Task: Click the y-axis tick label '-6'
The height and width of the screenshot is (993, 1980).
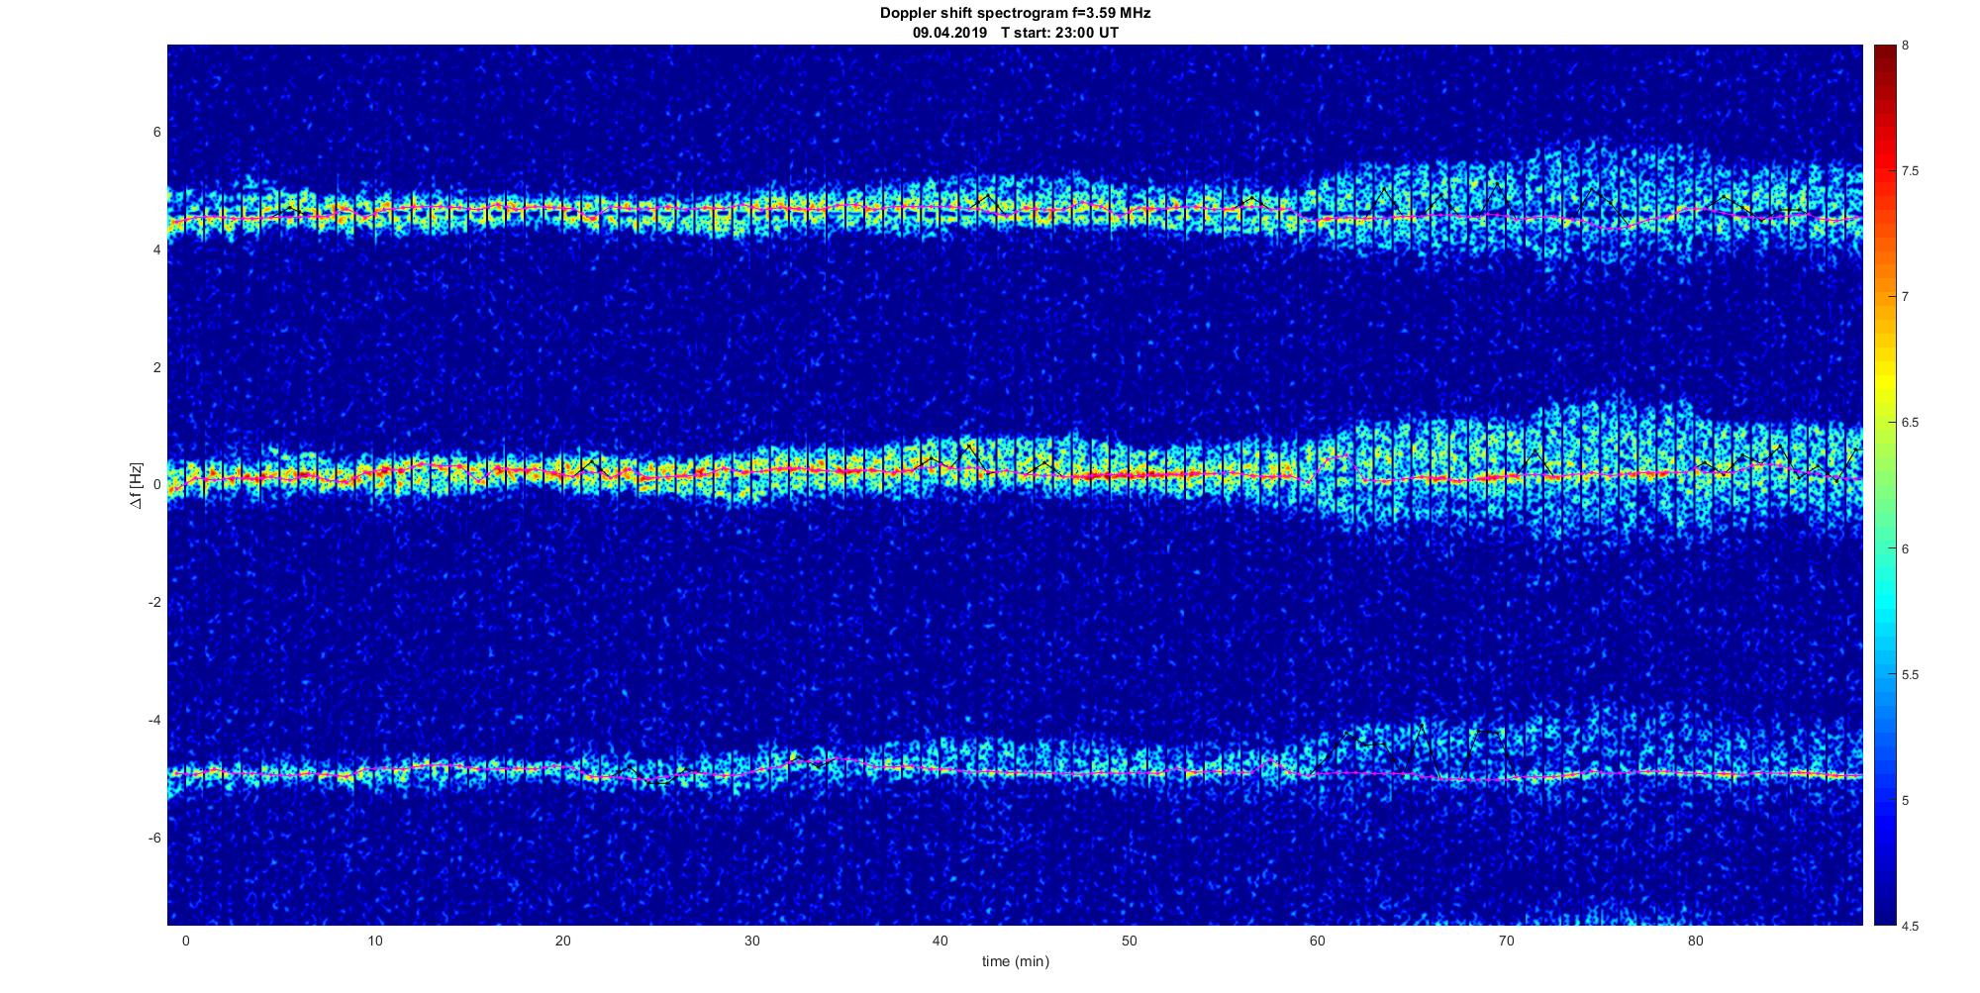Action: tap(154, 839)
